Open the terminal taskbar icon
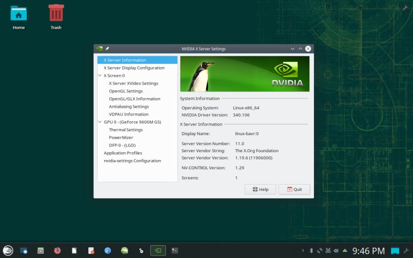413x258 pixels. 175,250
